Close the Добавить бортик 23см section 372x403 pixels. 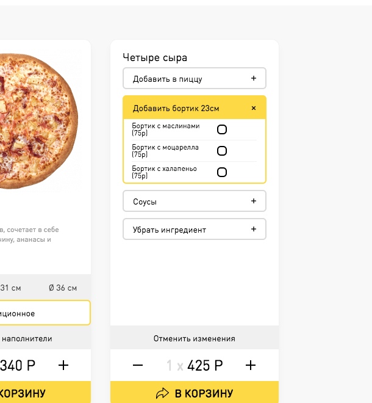coord(254,108)
